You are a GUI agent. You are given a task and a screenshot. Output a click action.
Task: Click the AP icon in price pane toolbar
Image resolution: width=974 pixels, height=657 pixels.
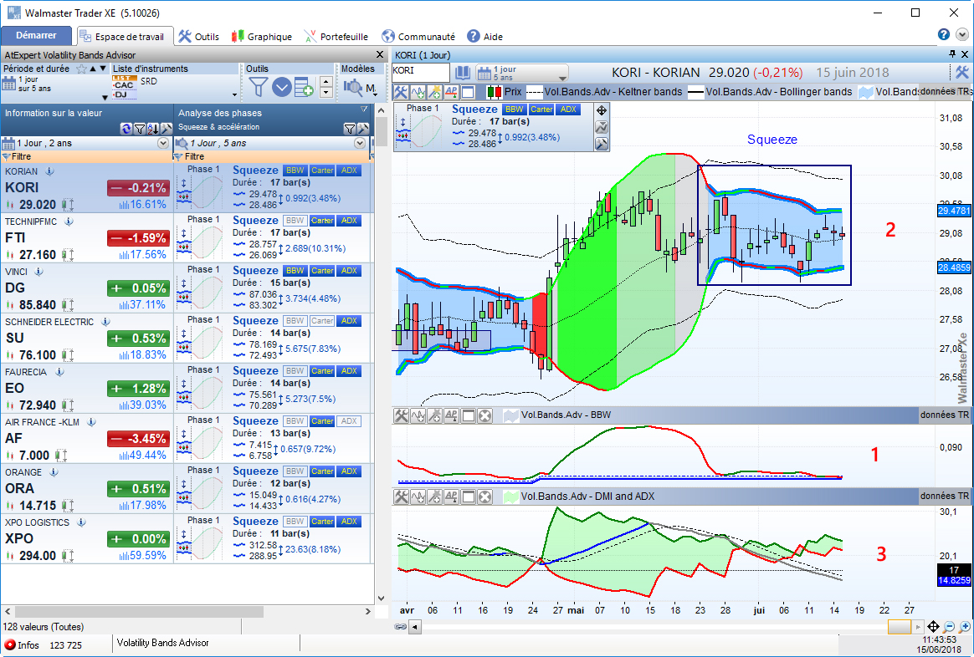click(452, 93)
